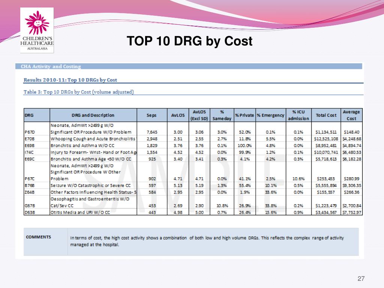Click the P67D DRG code cell
The image size is (384, 288).
(x=30, y=132)
